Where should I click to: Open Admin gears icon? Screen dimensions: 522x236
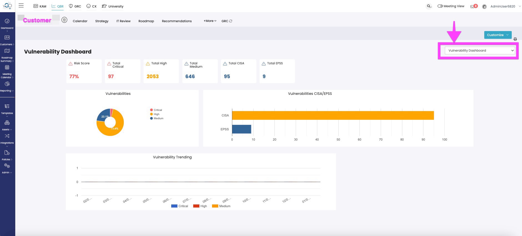(x=7, y=166)
